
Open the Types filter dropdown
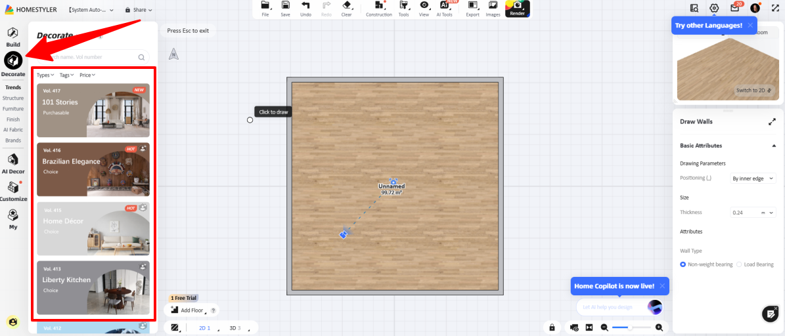tap(45, 75)
